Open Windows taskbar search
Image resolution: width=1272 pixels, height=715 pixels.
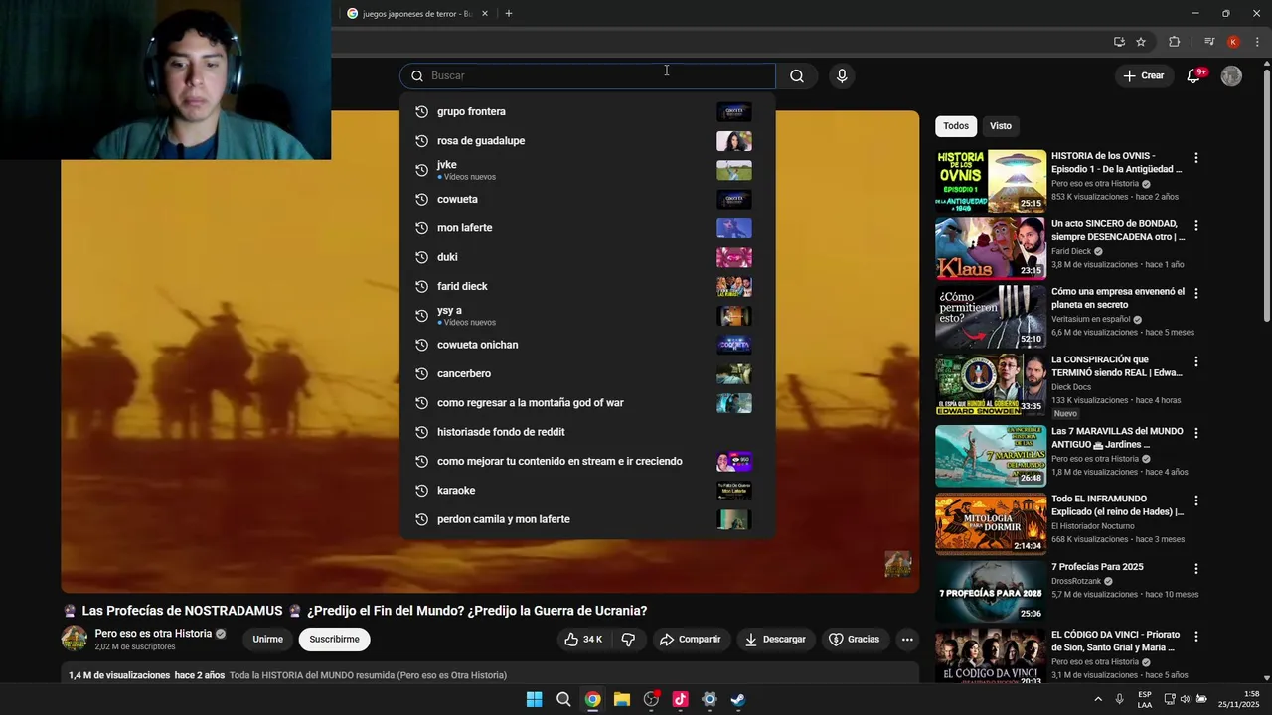point(563,699)
